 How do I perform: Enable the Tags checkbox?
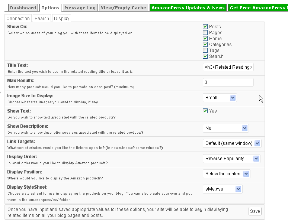205,50
